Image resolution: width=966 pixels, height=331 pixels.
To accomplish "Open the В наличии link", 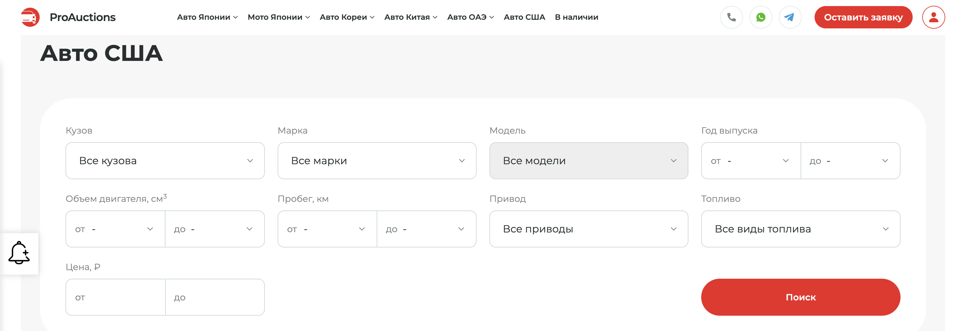I will click(576, 17).
